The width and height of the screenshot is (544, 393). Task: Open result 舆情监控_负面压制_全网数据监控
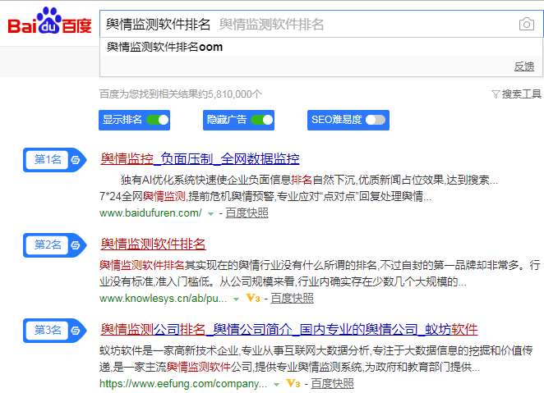click(200, 158)
